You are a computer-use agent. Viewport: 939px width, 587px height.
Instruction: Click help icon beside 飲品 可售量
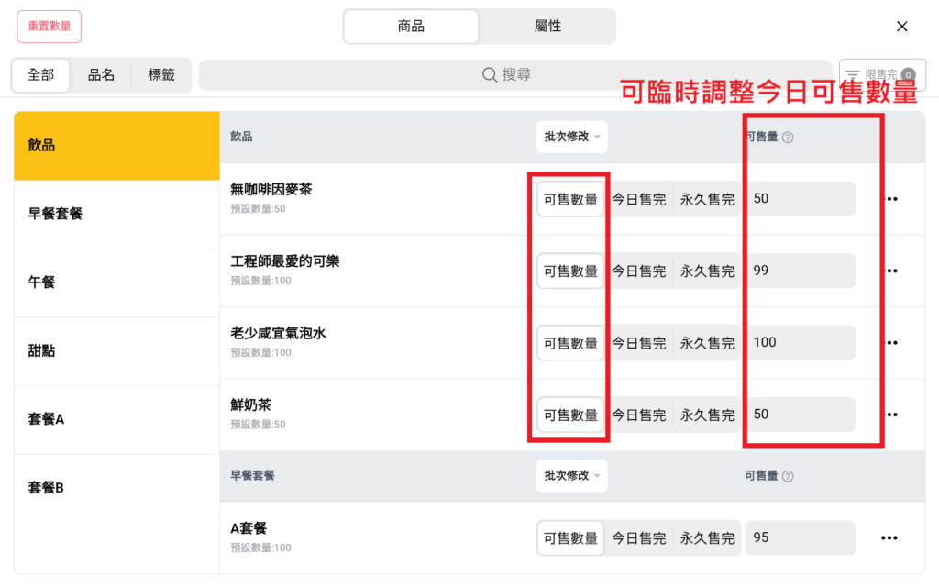788,138
